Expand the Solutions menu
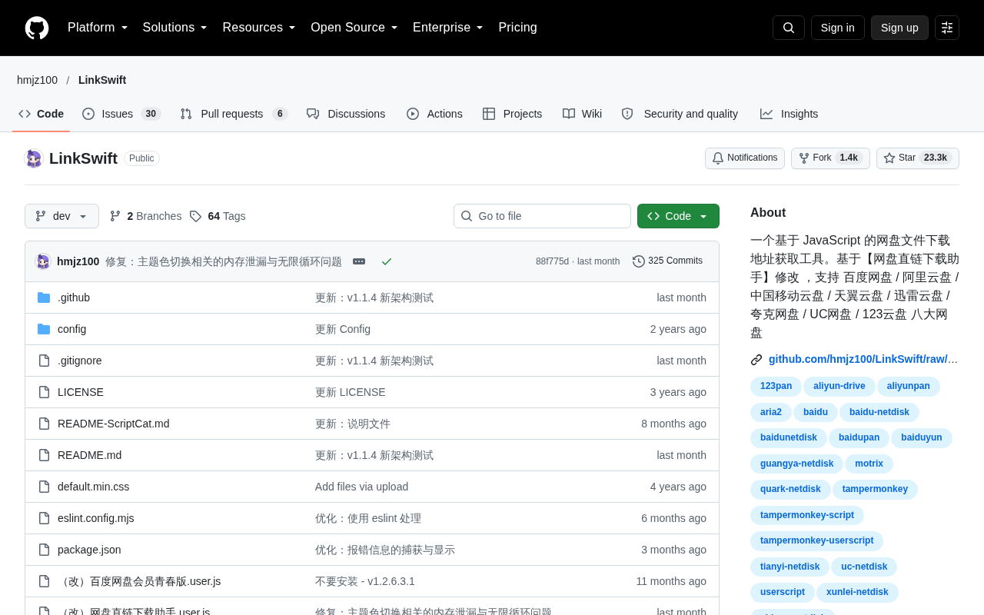This screenshot has height=615, width=984. (x=175, y=28)
